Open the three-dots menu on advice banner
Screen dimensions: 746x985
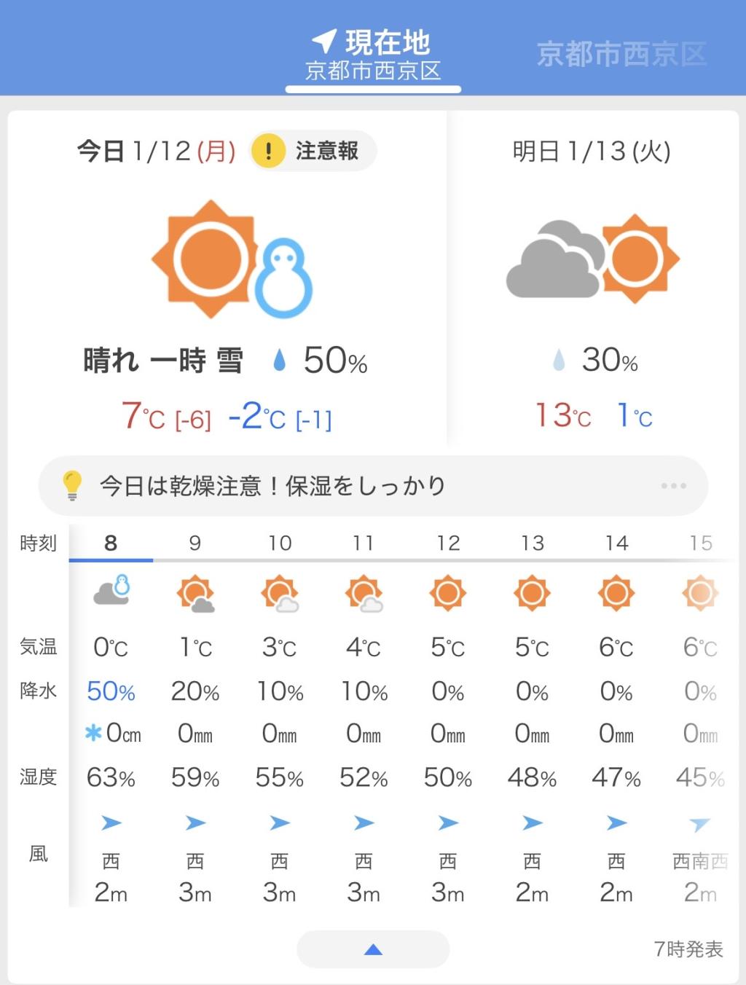(673, 486)
